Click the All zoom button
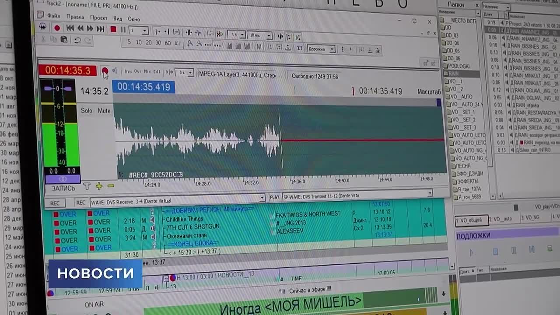Screen dimensions: 560x315 (177, 44)
